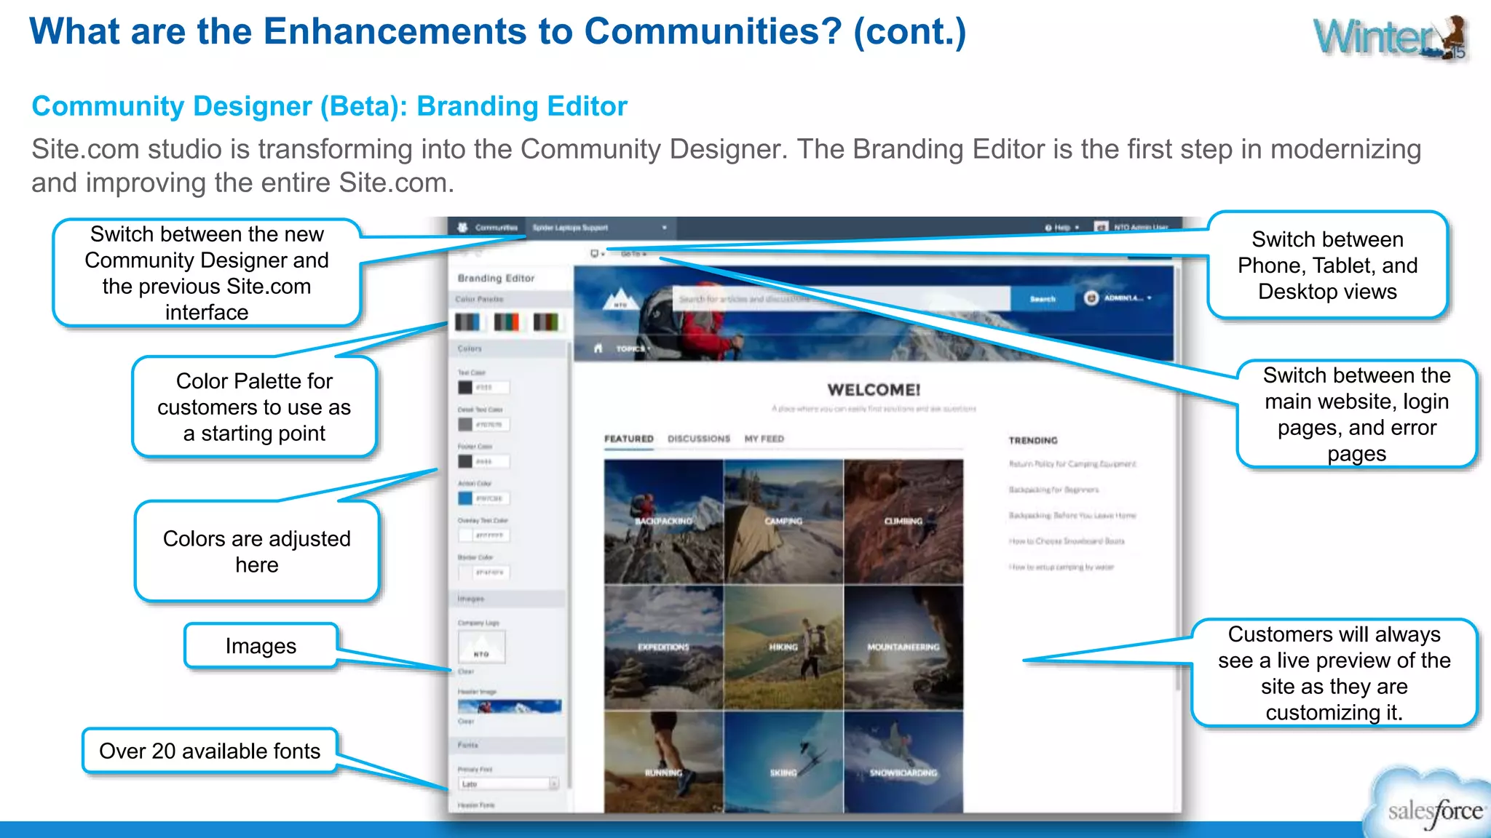Click the Text Color swatch
This screenshot has height=838, width=1491.
point(464,388)
